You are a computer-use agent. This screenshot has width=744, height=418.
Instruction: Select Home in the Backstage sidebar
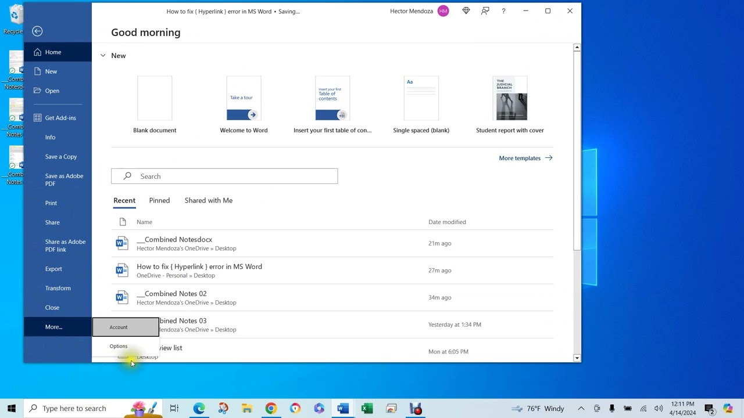click(58, 52)
